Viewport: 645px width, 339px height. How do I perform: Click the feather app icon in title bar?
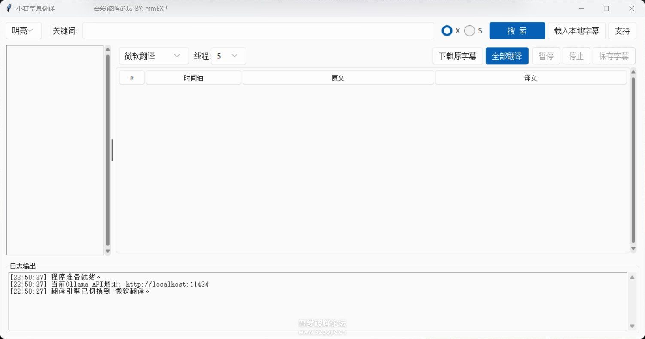pyautogui.click(x=9, y=8)
